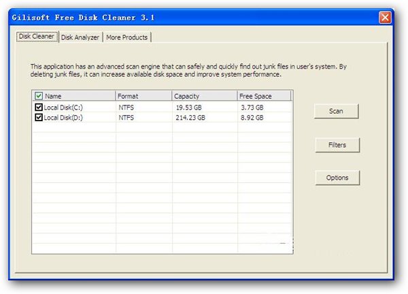Click the Scan button
This screenshot has height=294, width=408.
(x=336, y=111)
